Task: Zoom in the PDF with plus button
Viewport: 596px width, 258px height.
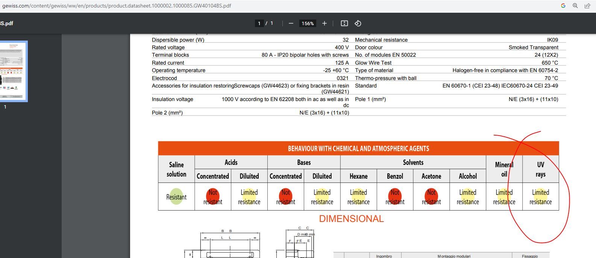Action: click(x=325, y=23)
